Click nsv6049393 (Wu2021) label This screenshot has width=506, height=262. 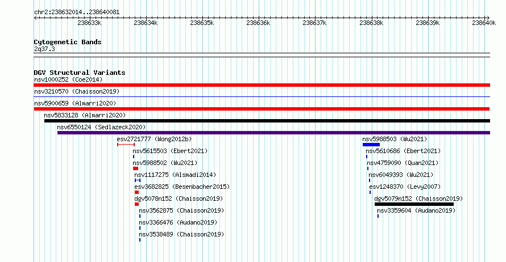tap(401, 175)
